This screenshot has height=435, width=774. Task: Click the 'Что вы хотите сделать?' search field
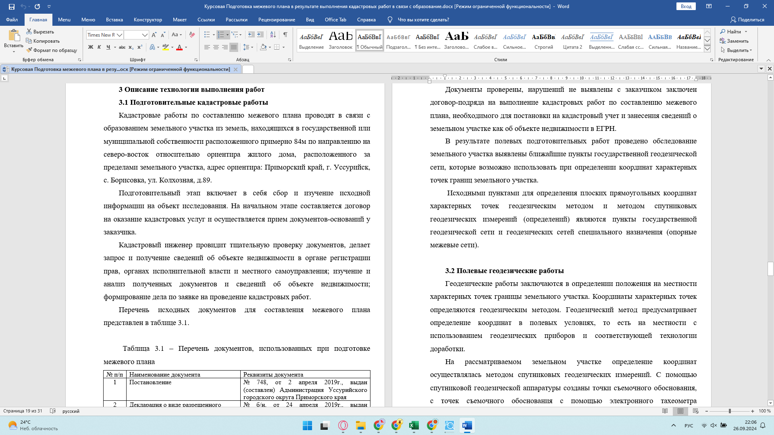pyautogui.click(x=423, y=20)
